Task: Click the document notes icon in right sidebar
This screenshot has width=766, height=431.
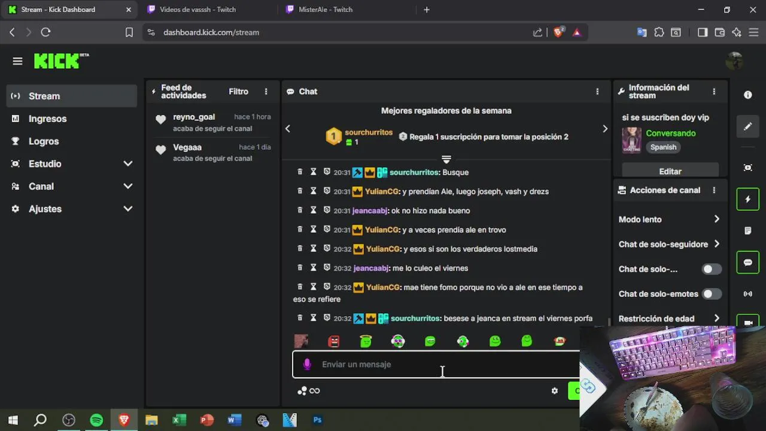Action: (x=747, y=230)
